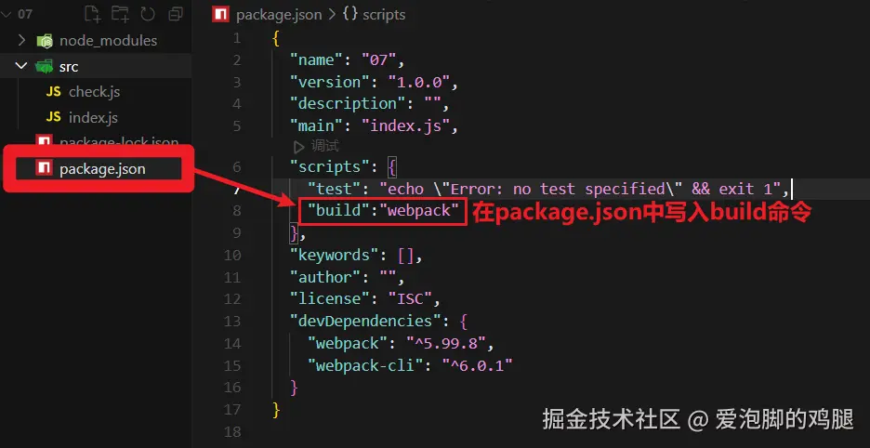This screenshot has width=870, height=448.
Task: Click the 调试 debug link above scripts
Action: pos(324,147)
